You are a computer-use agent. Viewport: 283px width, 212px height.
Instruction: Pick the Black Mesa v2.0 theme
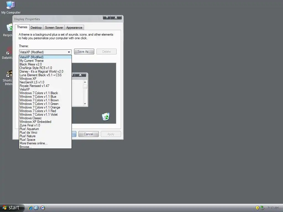pos(45,64)
